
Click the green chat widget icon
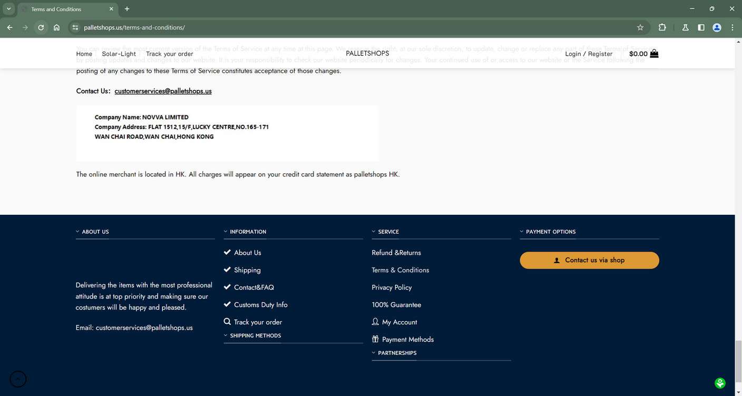[x=721, y=383]
